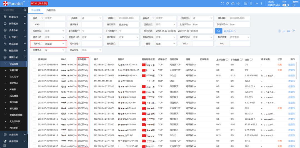Collapse filters with 更多条件 link
The image size is (300, 148).
pyautogui.click(x=230, y=31)
